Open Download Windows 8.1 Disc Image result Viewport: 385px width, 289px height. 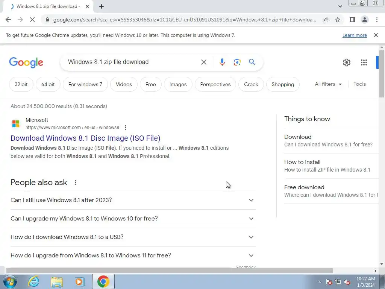85,138
